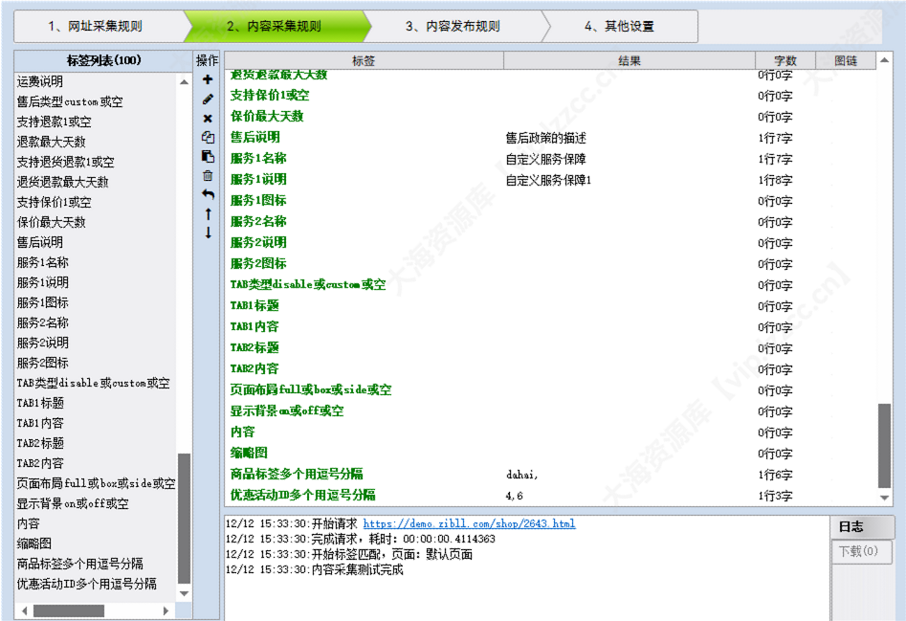Image resolution: width=906 pixels, height=621 pixels.
Task: Move the selected tag down
Action: (x=207, y=231)
